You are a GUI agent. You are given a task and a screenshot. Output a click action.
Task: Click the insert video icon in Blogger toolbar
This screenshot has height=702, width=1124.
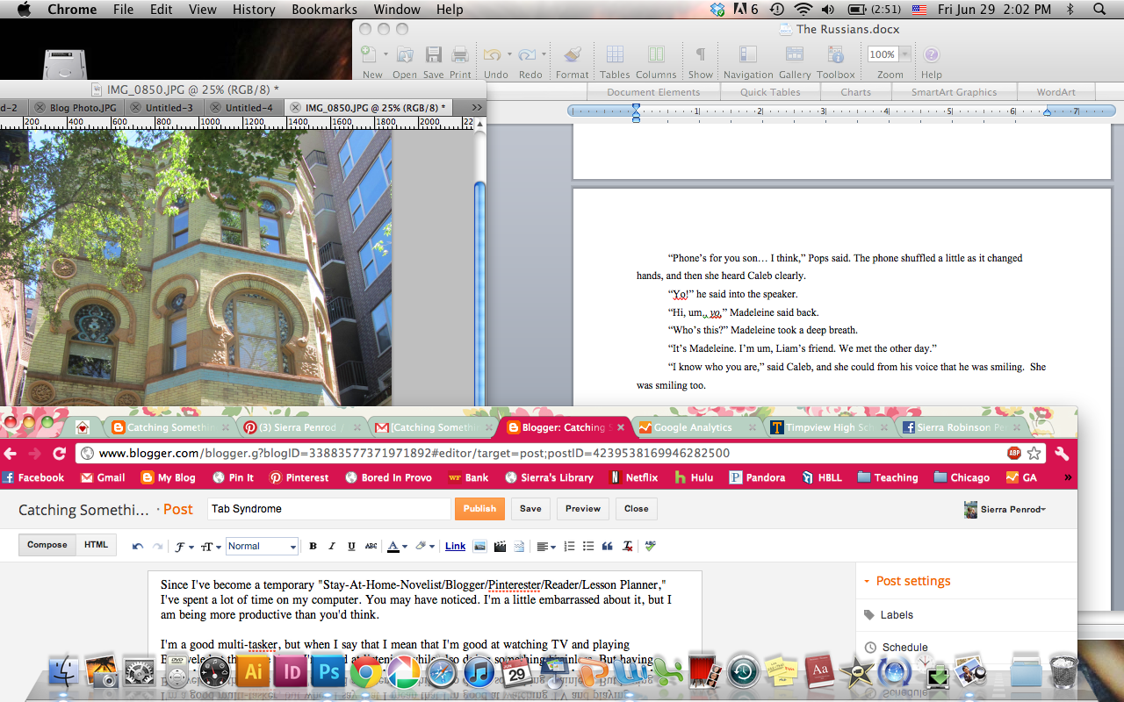pos(500,546)
